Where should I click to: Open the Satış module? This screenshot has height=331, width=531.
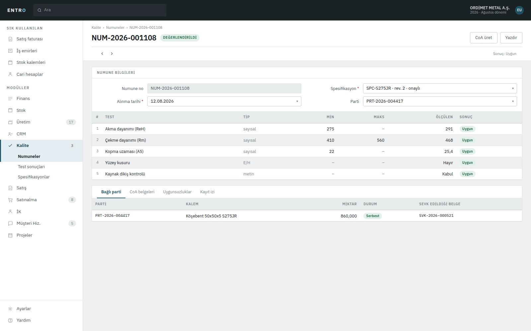[x=41, y=188]
